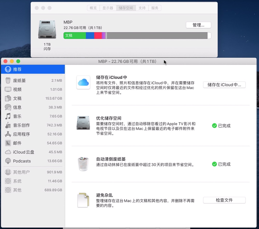The image size is (259, 229).
Task: Click the iCloud 云盘 cloud icon
Action: click(8, 152)
